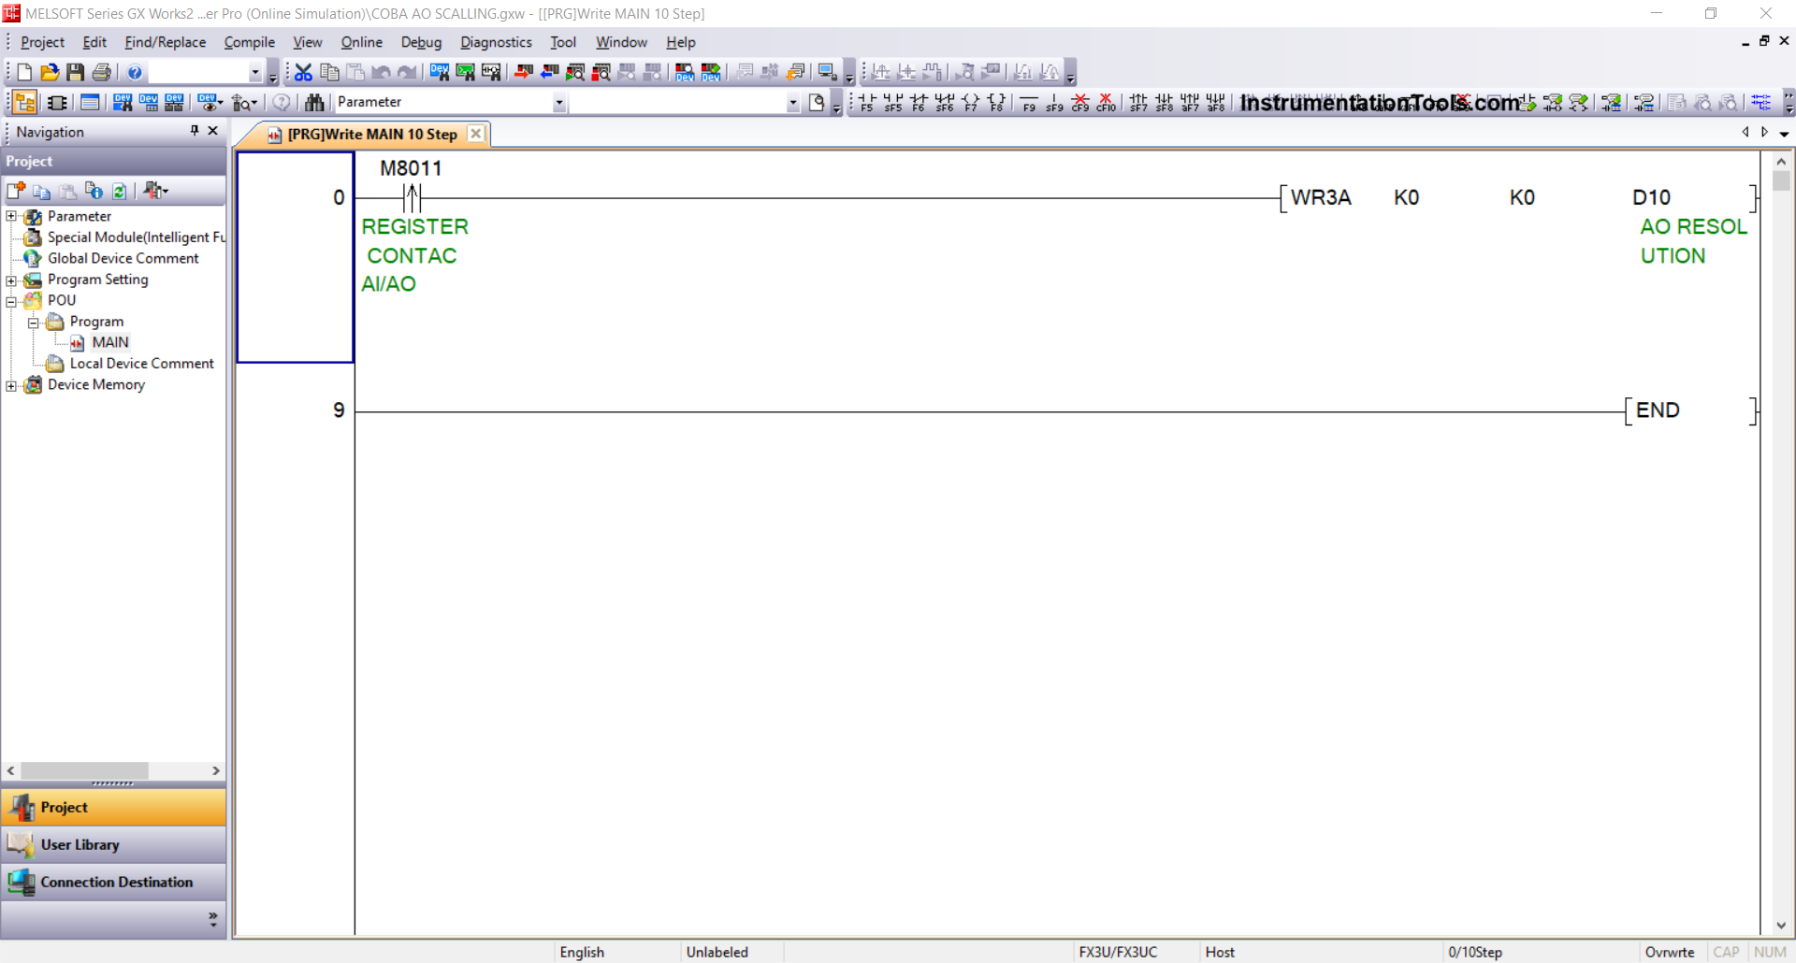Select the [PRG]Write MAIN 10 Step tab
This screenshot has width=1796, height=963.
(371, 135)
